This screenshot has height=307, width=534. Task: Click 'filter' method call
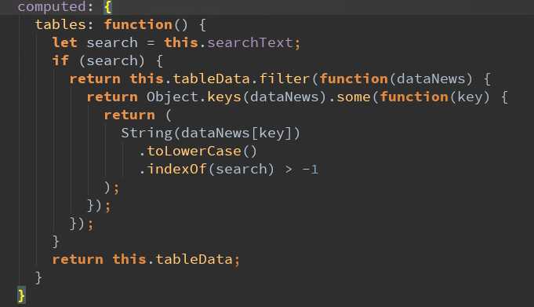[284, 79]
